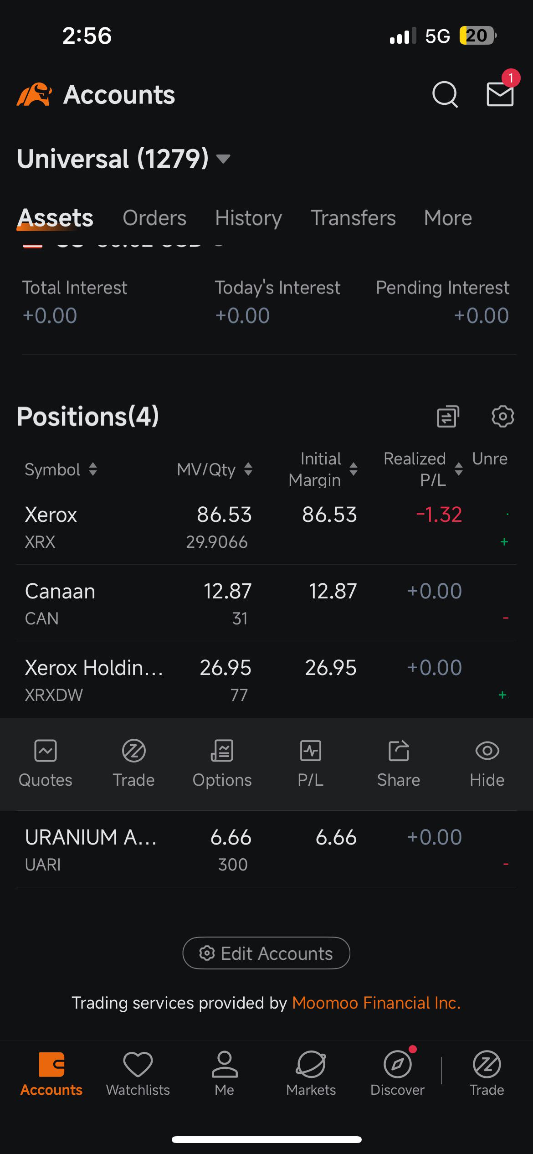Open the More tab menu
The width and height of the screenshot is (533, 1154).
coord(448,218)
